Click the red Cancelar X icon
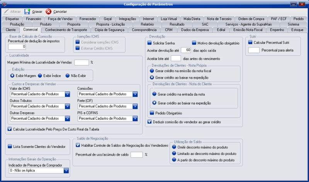The height and width of the screenshot is (182, 309). pos(49,12)
